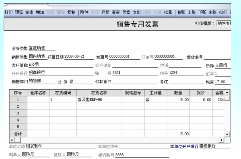Open 附件 attachments
Viewport: 241px width, 159px height.
pyautogui.click(x=84, y=12)
